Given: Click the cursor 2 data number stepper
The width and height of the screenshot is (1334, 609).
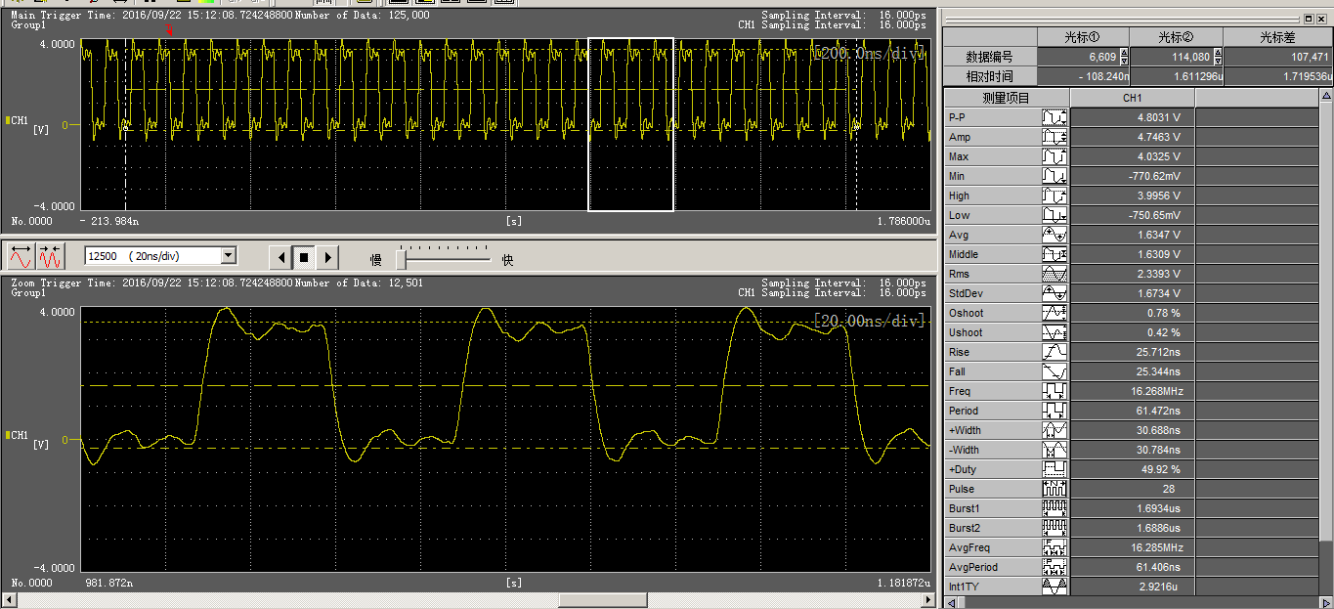Looking at the screenshot, I should 1218,57.
